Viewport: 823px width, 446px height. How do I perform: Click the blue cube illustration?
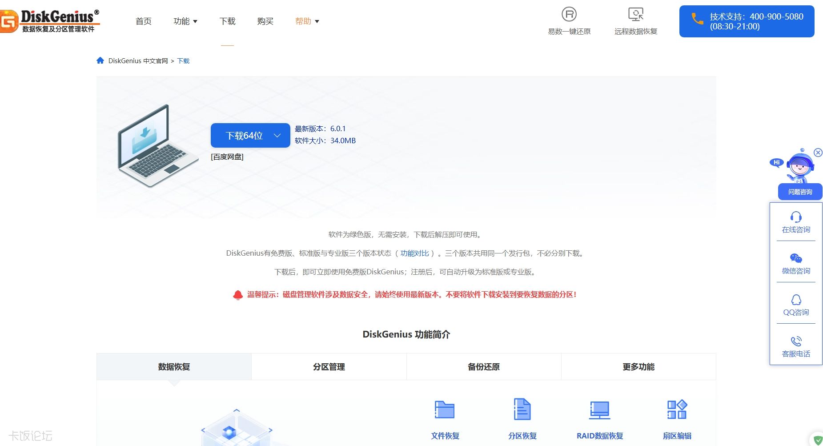(237, 427)
